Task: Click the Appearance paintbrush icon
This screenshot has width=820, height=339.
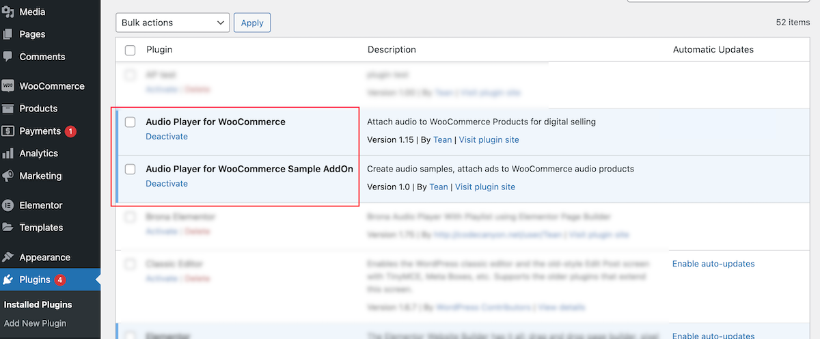Action: pos(8,258)
